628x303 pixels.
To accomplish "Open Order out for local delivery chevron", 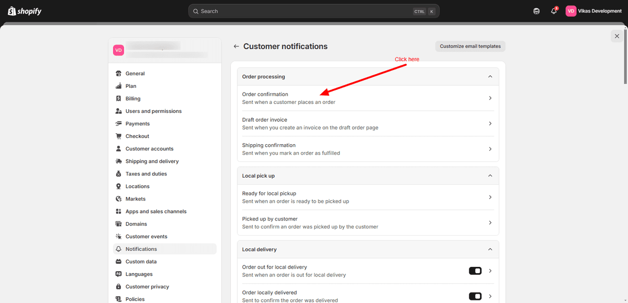I will click(x=490, y=271).
